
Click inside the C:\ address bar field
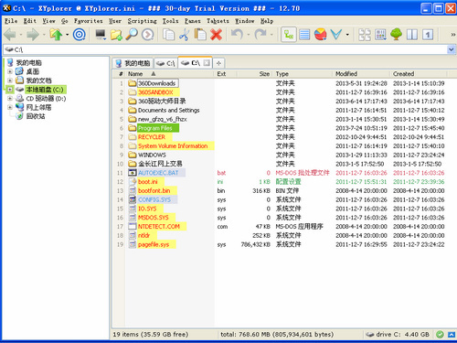coord(226,49)
